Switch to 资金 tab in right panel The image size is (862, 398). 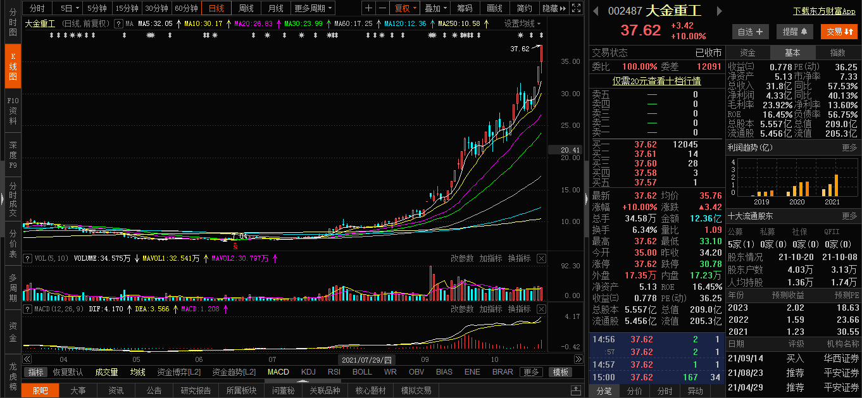[x=747, y=53]
